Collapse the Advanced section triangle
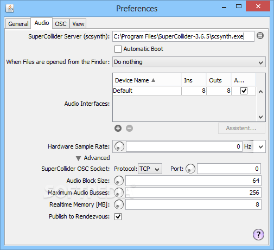The width and height of the screenshot is (274, 250). click(x=78, y=158)
